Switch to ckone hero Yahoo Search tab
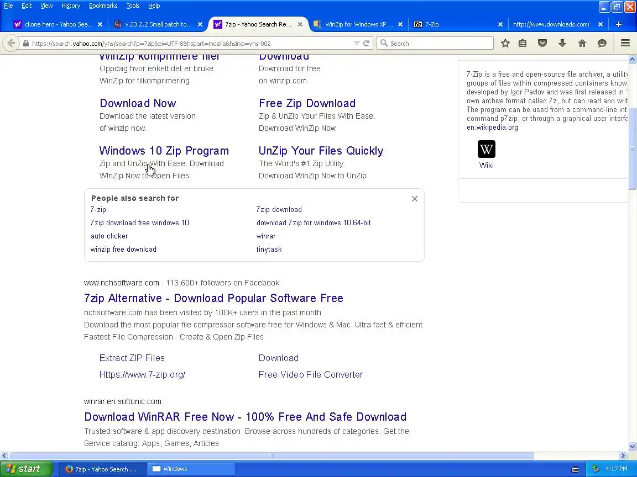 coord(58,24)
